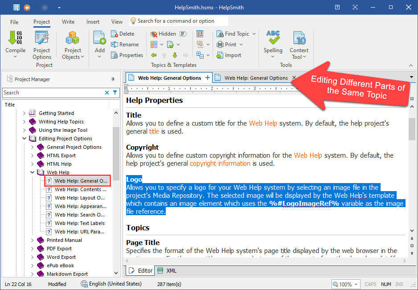Click Find Topic binoculars icon
This screenshot has width=418, height=290.
point(220,34)
